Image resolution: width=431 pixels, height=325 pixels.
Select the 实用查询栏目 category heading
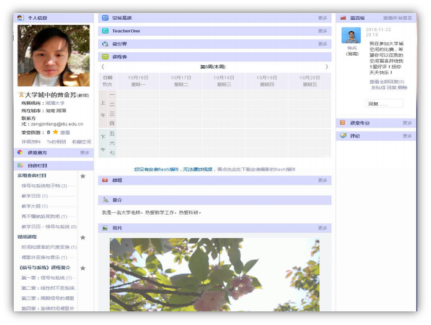coord(32,176)
